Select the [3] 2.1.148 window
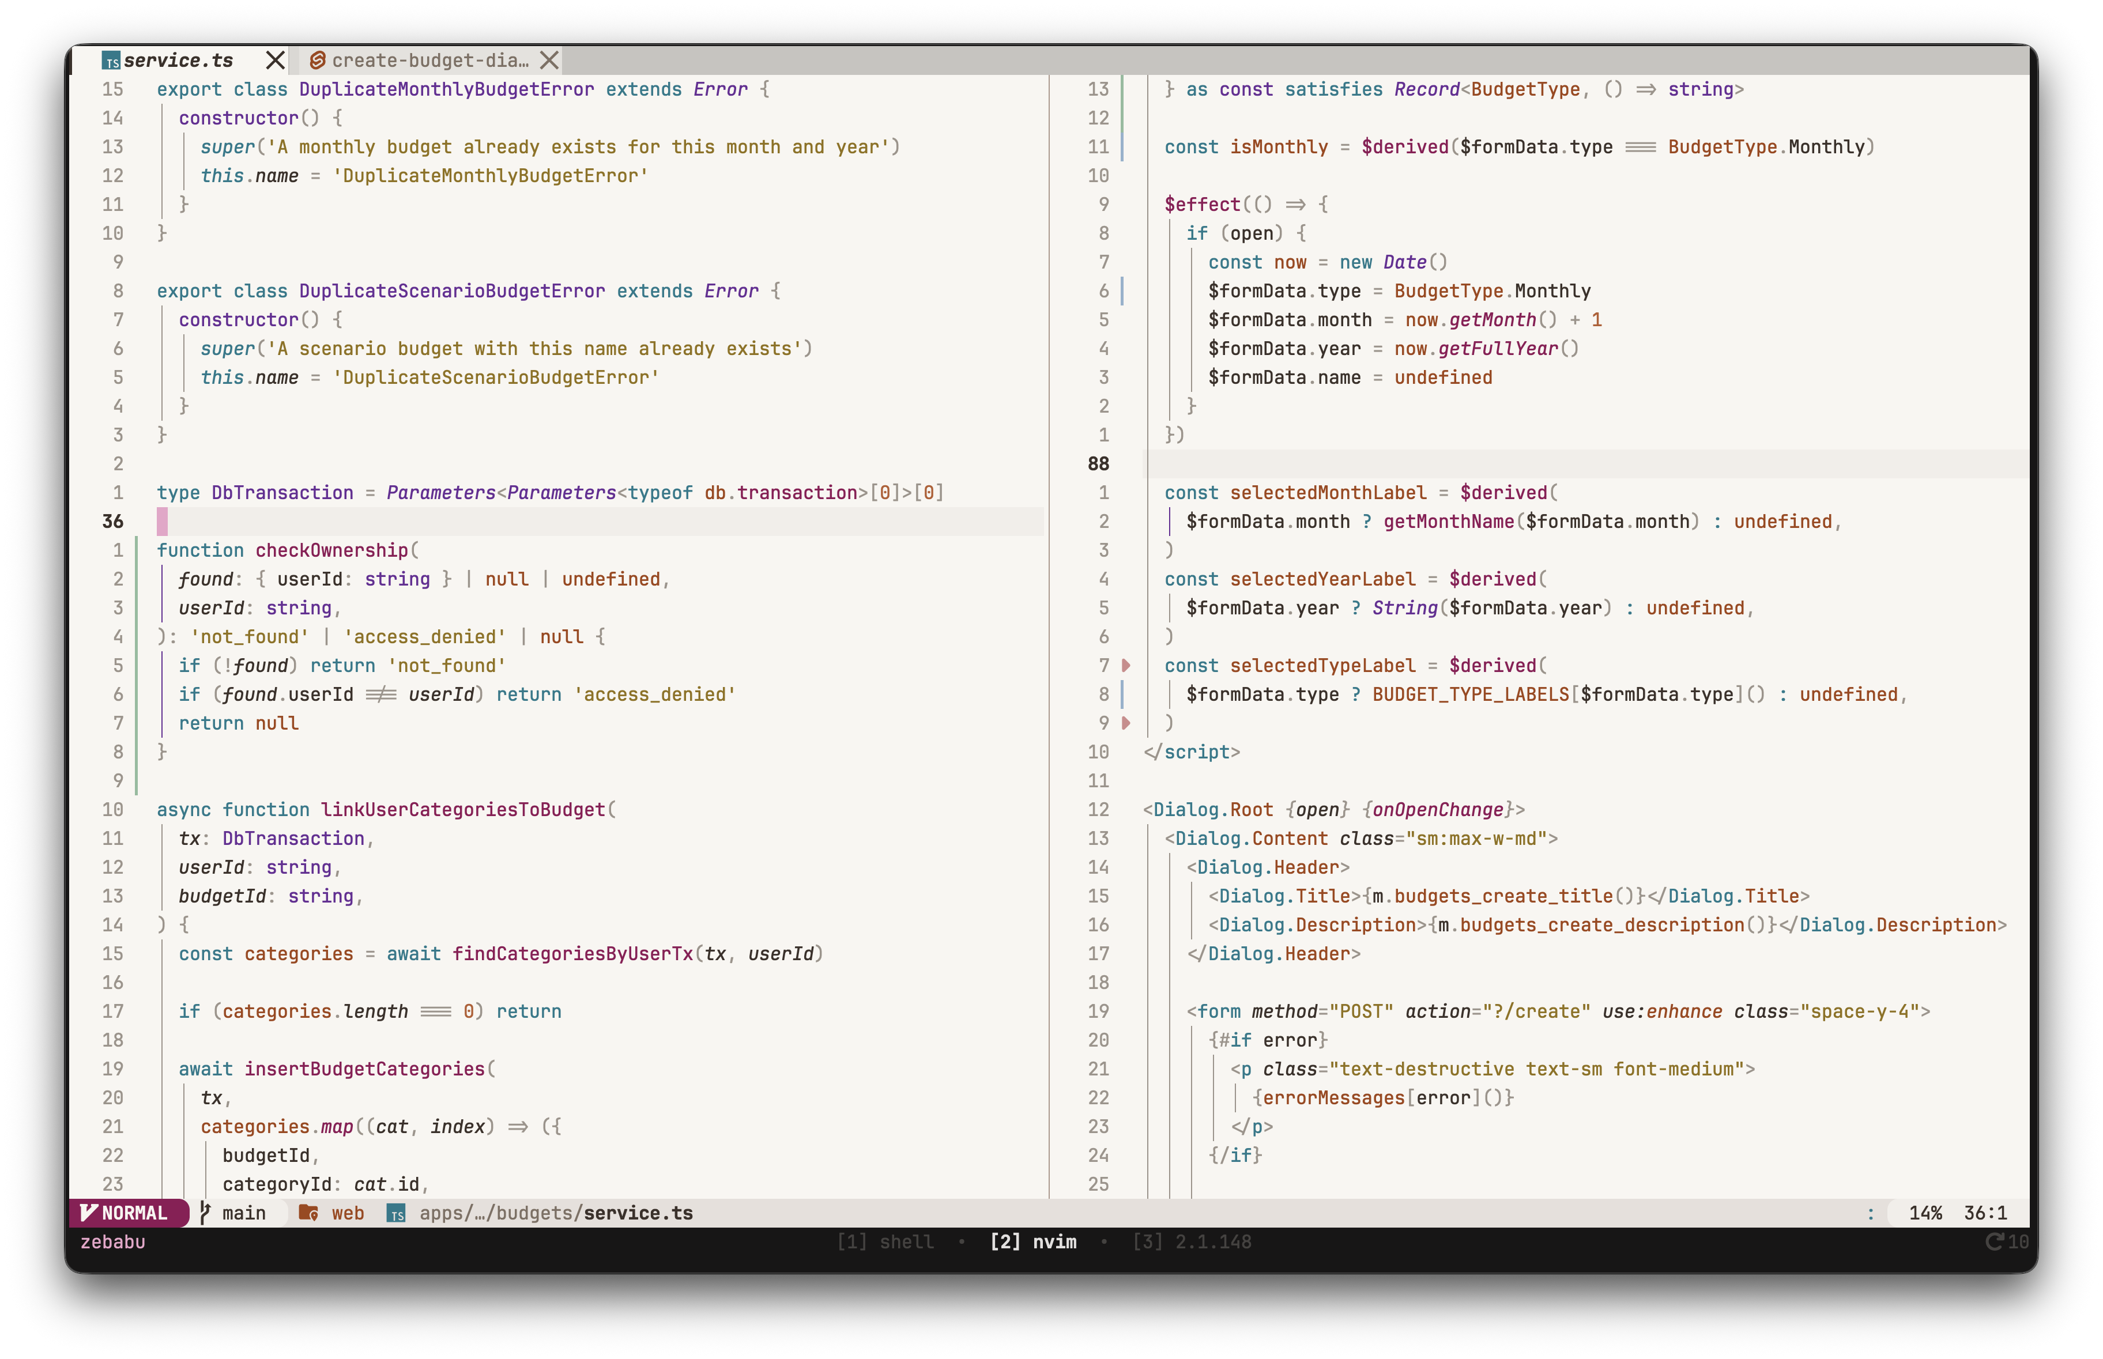Viewport: 2103px width, 1359px height. [x=1192, y=1241]
